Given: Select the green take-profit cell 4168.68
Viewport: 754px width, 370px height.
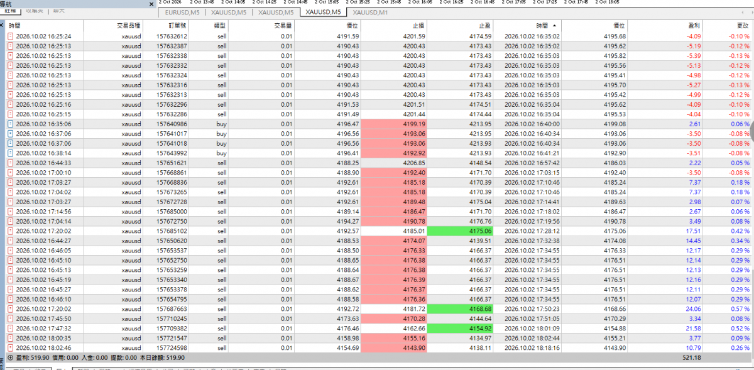Looking at the screenshot, I should (460, 309).
